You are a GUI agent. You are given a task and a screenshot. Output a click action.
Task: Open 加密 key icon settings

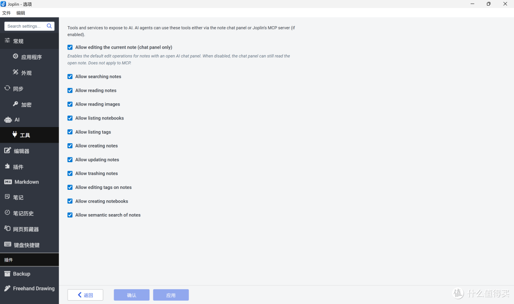(x=15, y=104)
